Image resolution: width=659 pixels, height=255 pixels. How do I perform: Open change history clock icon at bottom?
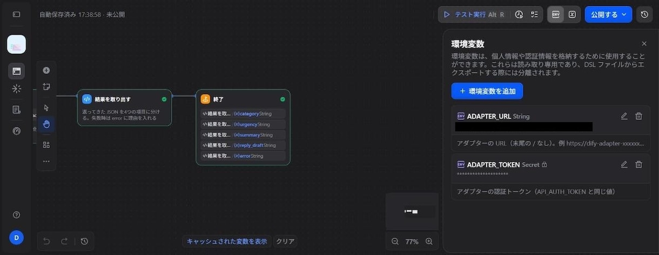click(x=84, y=241)
